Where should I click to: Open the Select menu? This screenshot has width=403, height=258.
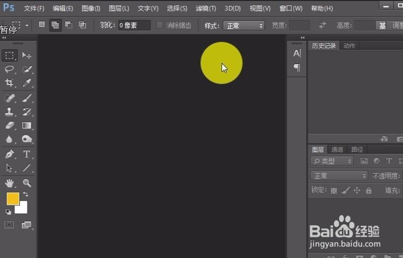click(x=177, y=9)
